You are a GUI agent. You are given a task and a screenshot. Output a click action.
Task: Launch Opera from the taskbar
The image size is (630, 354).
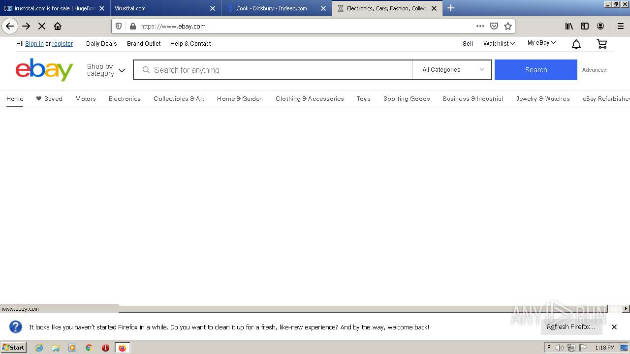pos(105,348)
